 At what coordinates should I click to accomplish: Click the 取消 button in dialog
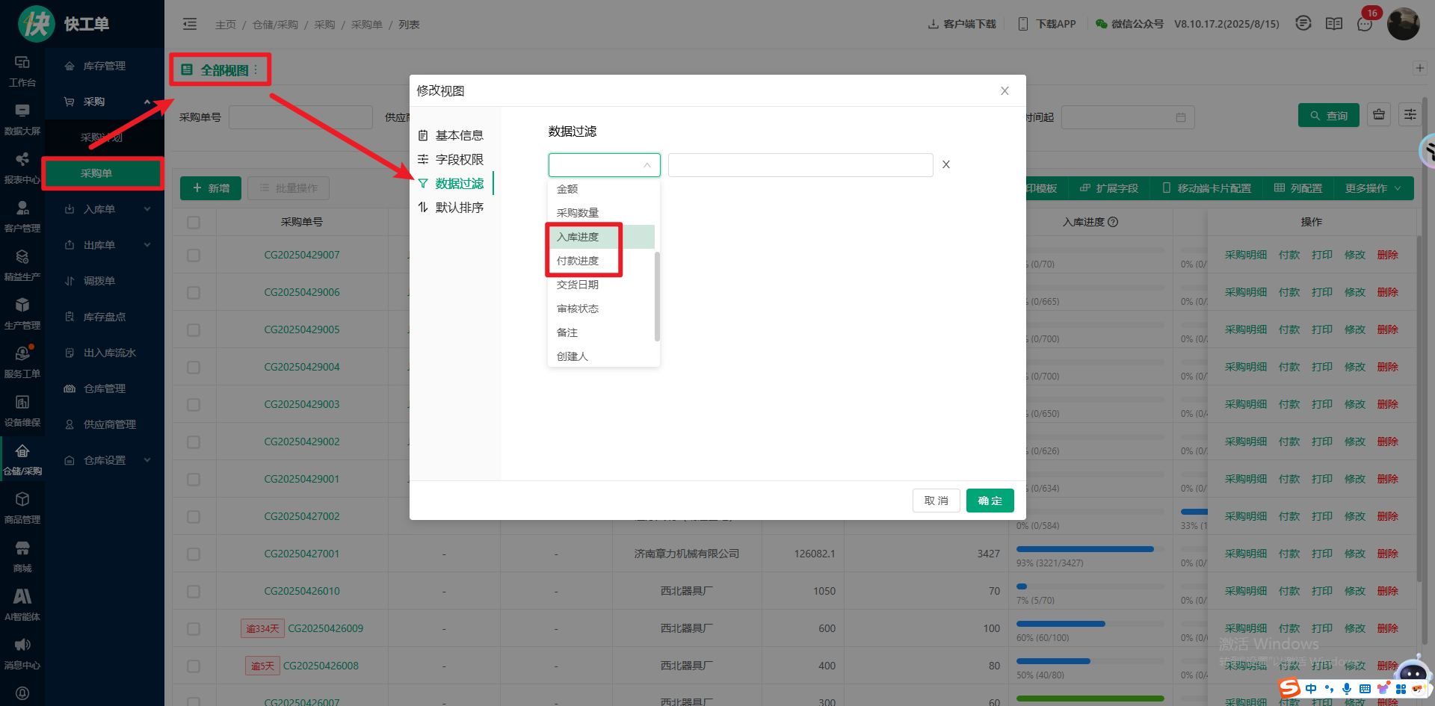[x=936, y=501]
